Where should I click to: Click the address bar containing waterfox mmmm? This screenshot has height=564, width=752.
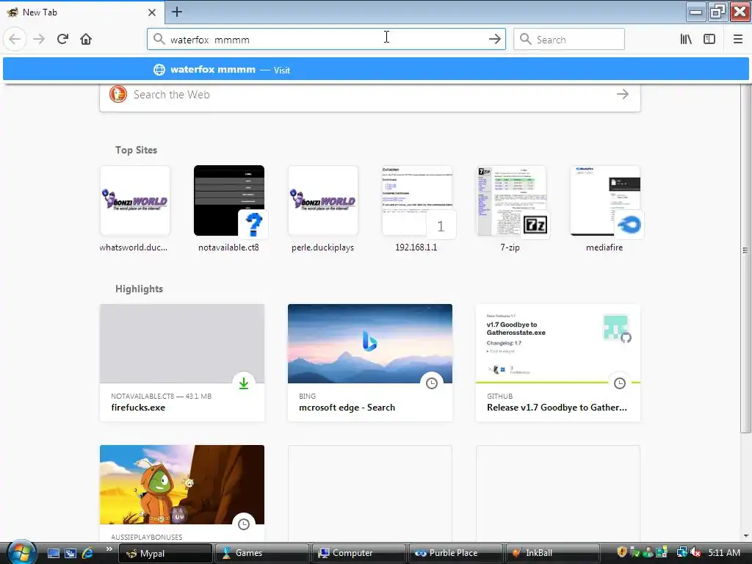pos(326,40)
